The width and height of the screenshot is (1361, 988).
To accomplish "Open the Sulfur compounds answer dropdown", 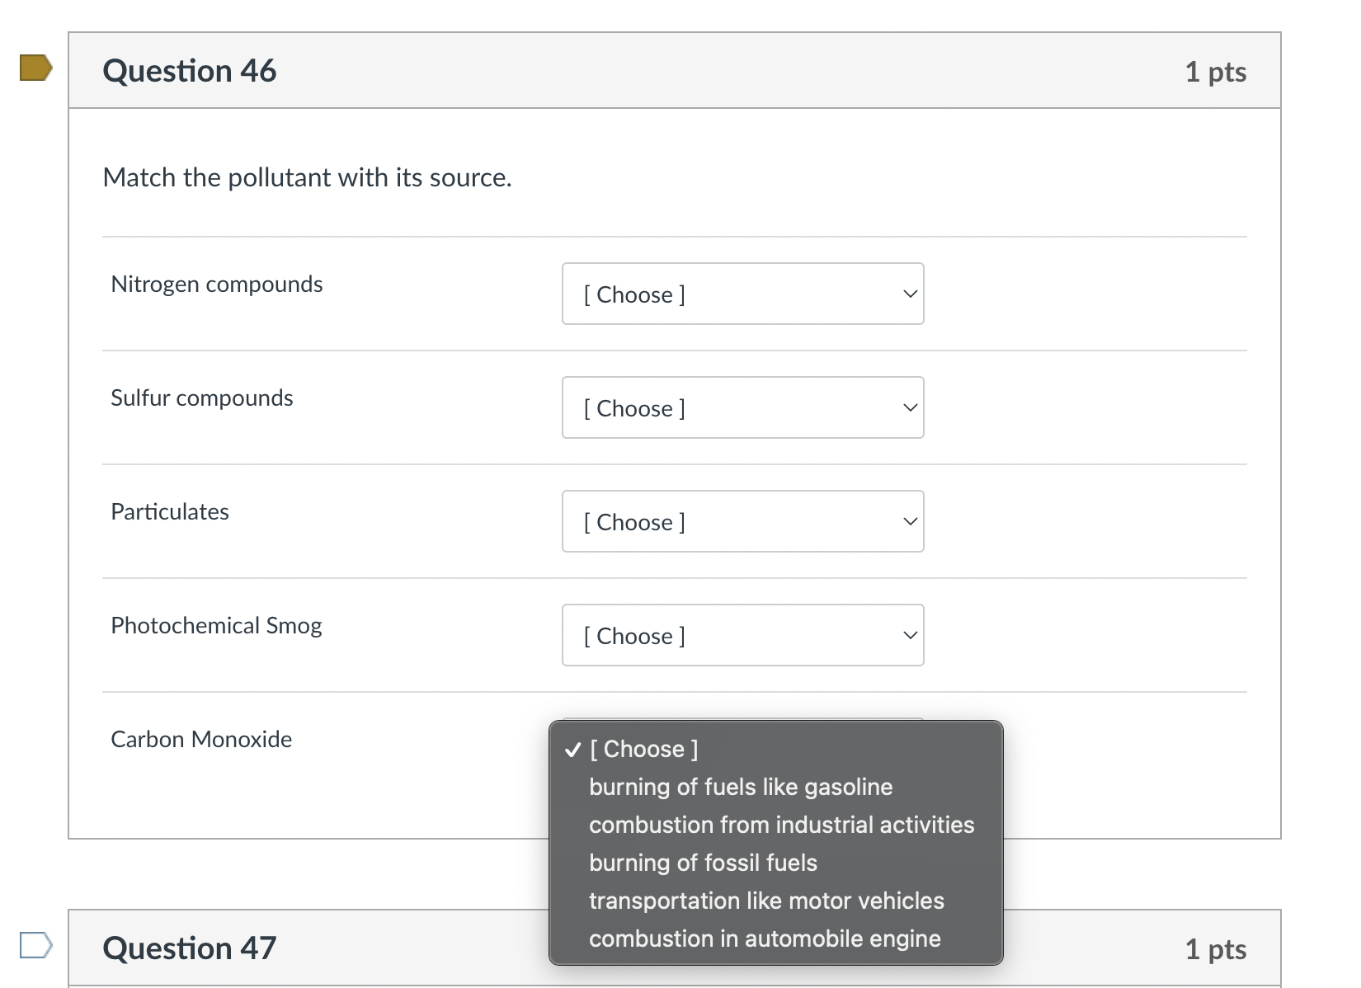I will pos(742,407).
